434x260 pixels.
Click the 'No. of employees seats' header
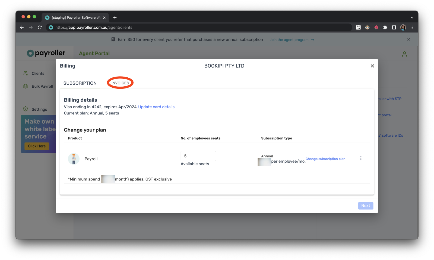pos(201,138)
